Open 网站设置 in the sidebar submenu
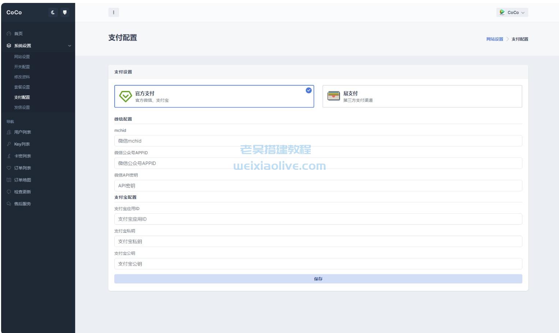 (22, 57)
